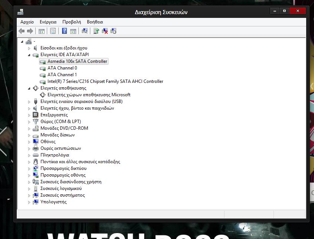Click the USB plug icon in tree

(36, 101)
